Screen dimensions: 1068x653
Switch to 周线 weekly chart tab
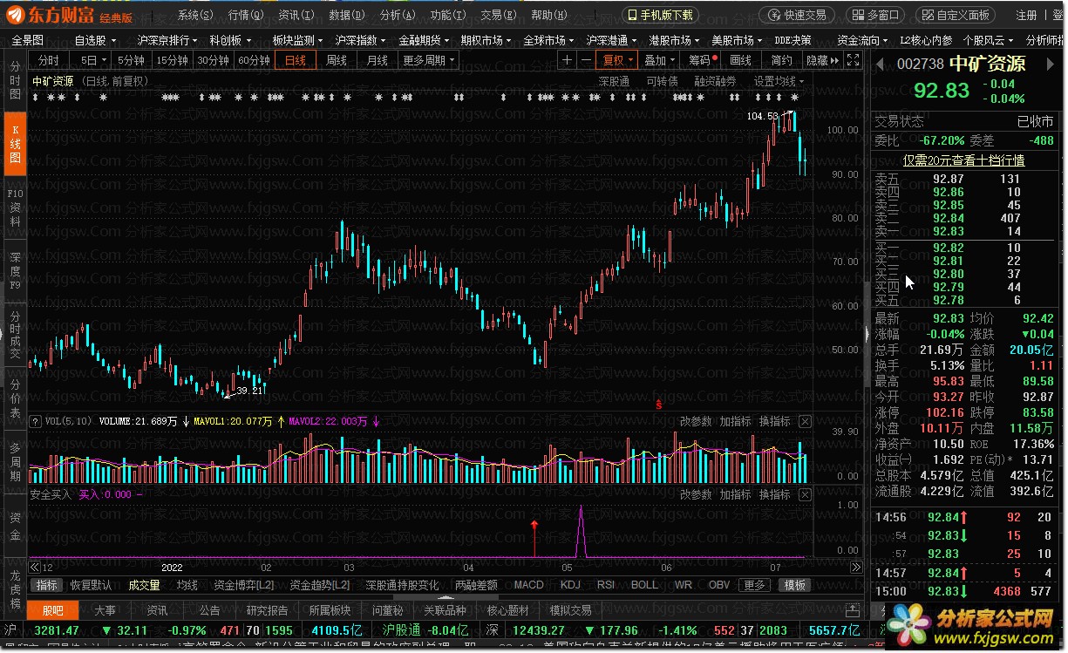coord(337,60)
